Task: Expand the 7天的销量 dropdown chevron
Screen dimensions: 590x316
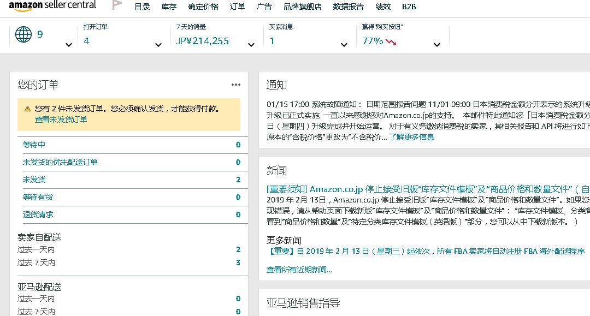Action: [x=251, y=45]
